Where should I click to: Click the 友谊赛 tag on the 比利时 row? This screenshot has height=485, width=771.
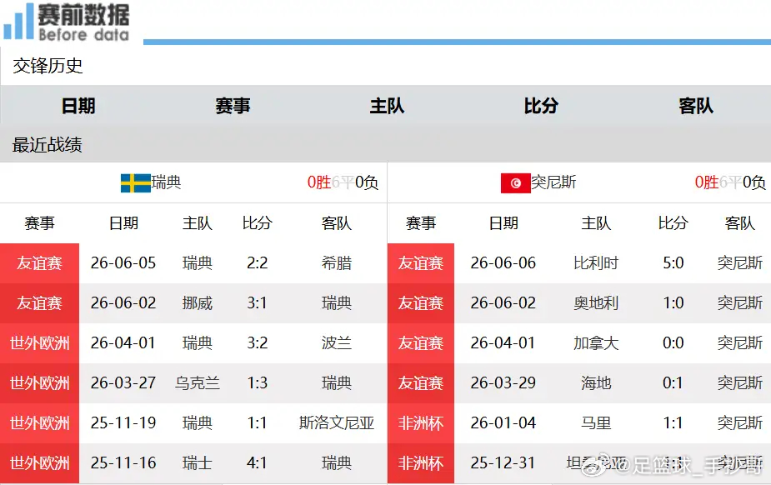[421, 263]
